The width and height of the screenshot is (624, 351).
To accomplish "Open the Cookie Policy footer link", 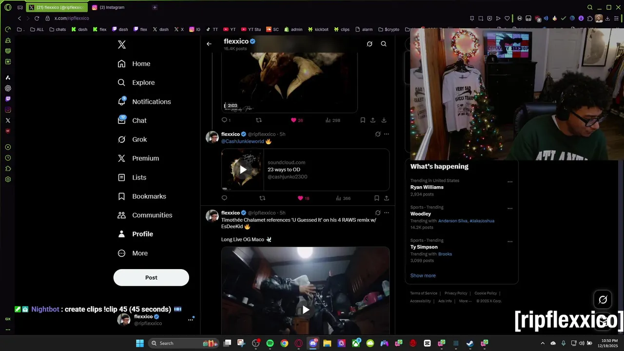I will [x=486, y=293].
